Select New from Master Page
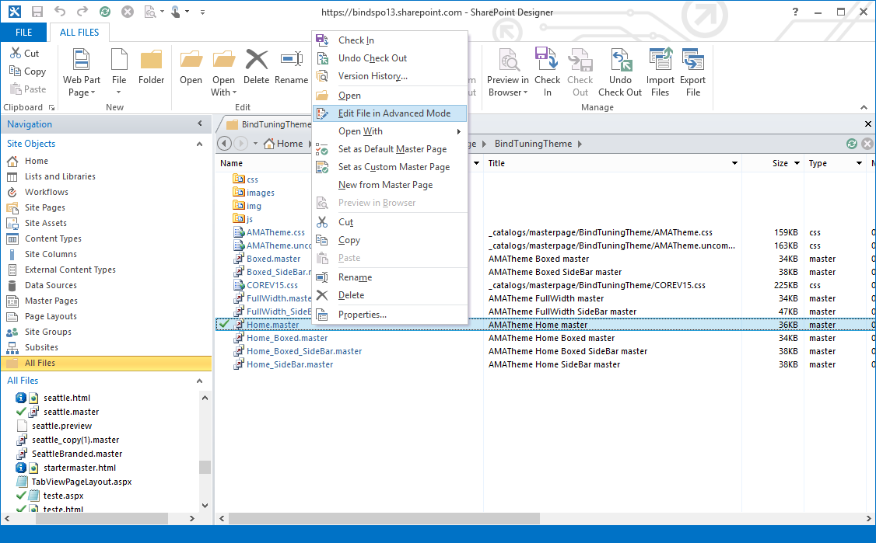 (390, 185)
